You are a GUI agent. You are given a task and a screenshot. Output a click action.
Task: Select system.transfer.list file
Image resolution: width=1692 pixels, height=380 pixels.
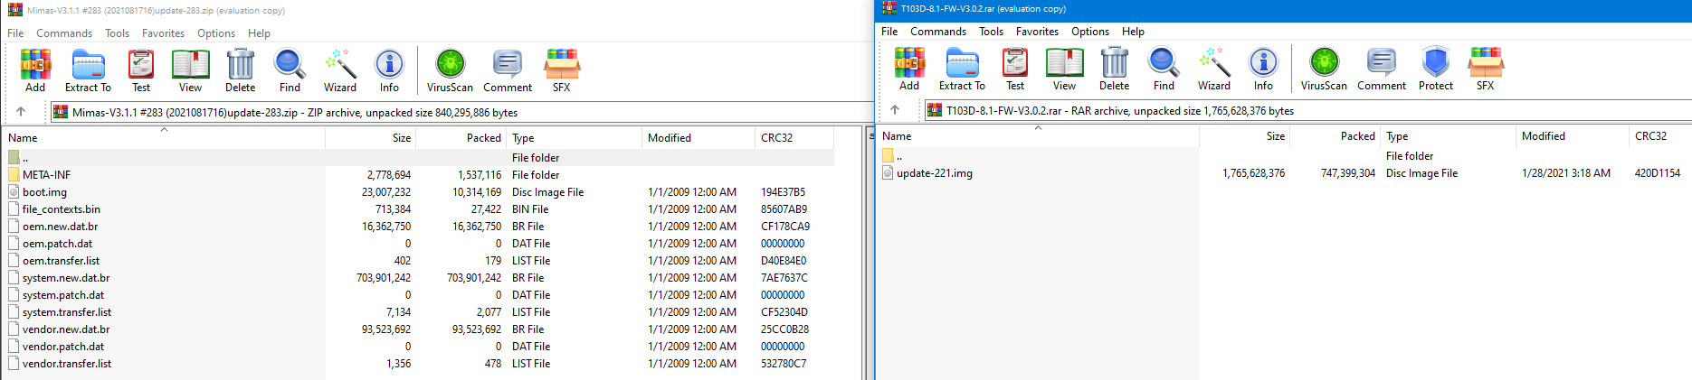coord(67,312)
